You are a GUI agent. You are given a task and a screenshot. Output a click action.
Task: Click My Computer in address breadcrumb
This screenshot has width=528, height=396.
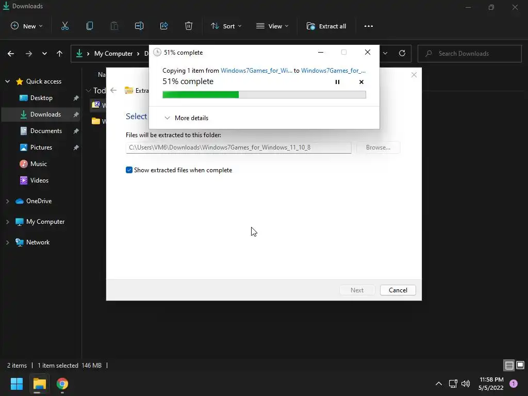pos(113,54)
